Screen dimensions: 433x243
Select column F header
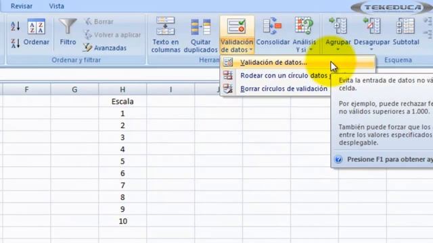[x=26, y=90]
